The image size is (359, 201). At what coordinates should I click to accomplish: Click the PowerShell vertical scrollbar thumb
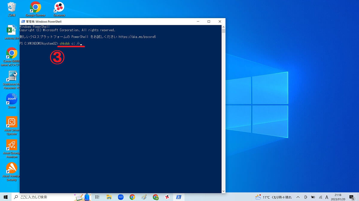[223, 31]
